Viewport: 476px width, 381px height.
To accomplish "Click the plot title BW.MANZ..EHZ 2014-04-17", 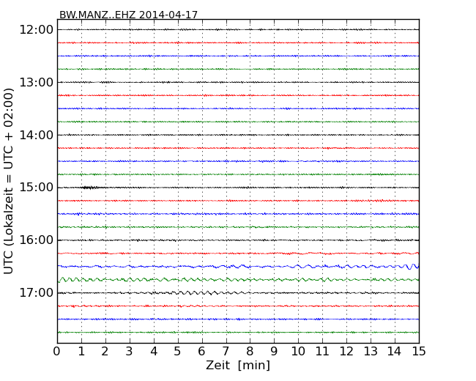I will (128, 15).
